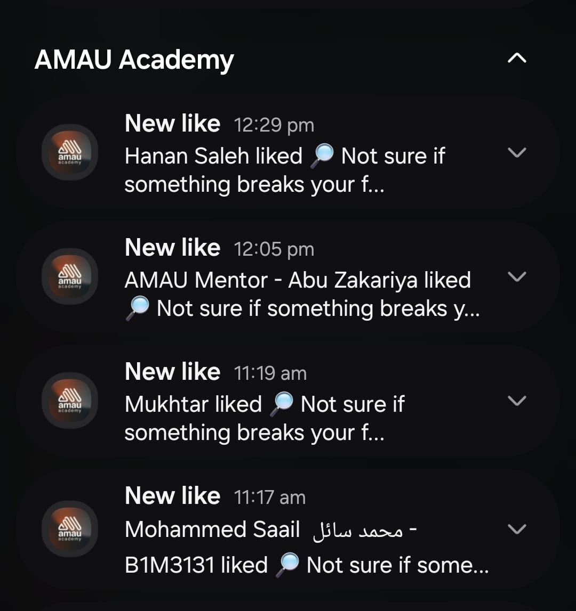Tap "New like" title of 11:17 am notification

[x=172, y=496]
